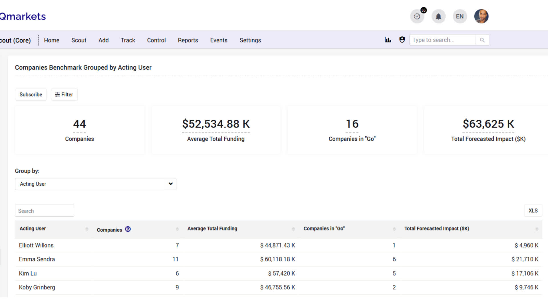The width and height of the screenshot is (548, 308).
Task: Go to the Track menu item
Action: click(128, 40)
